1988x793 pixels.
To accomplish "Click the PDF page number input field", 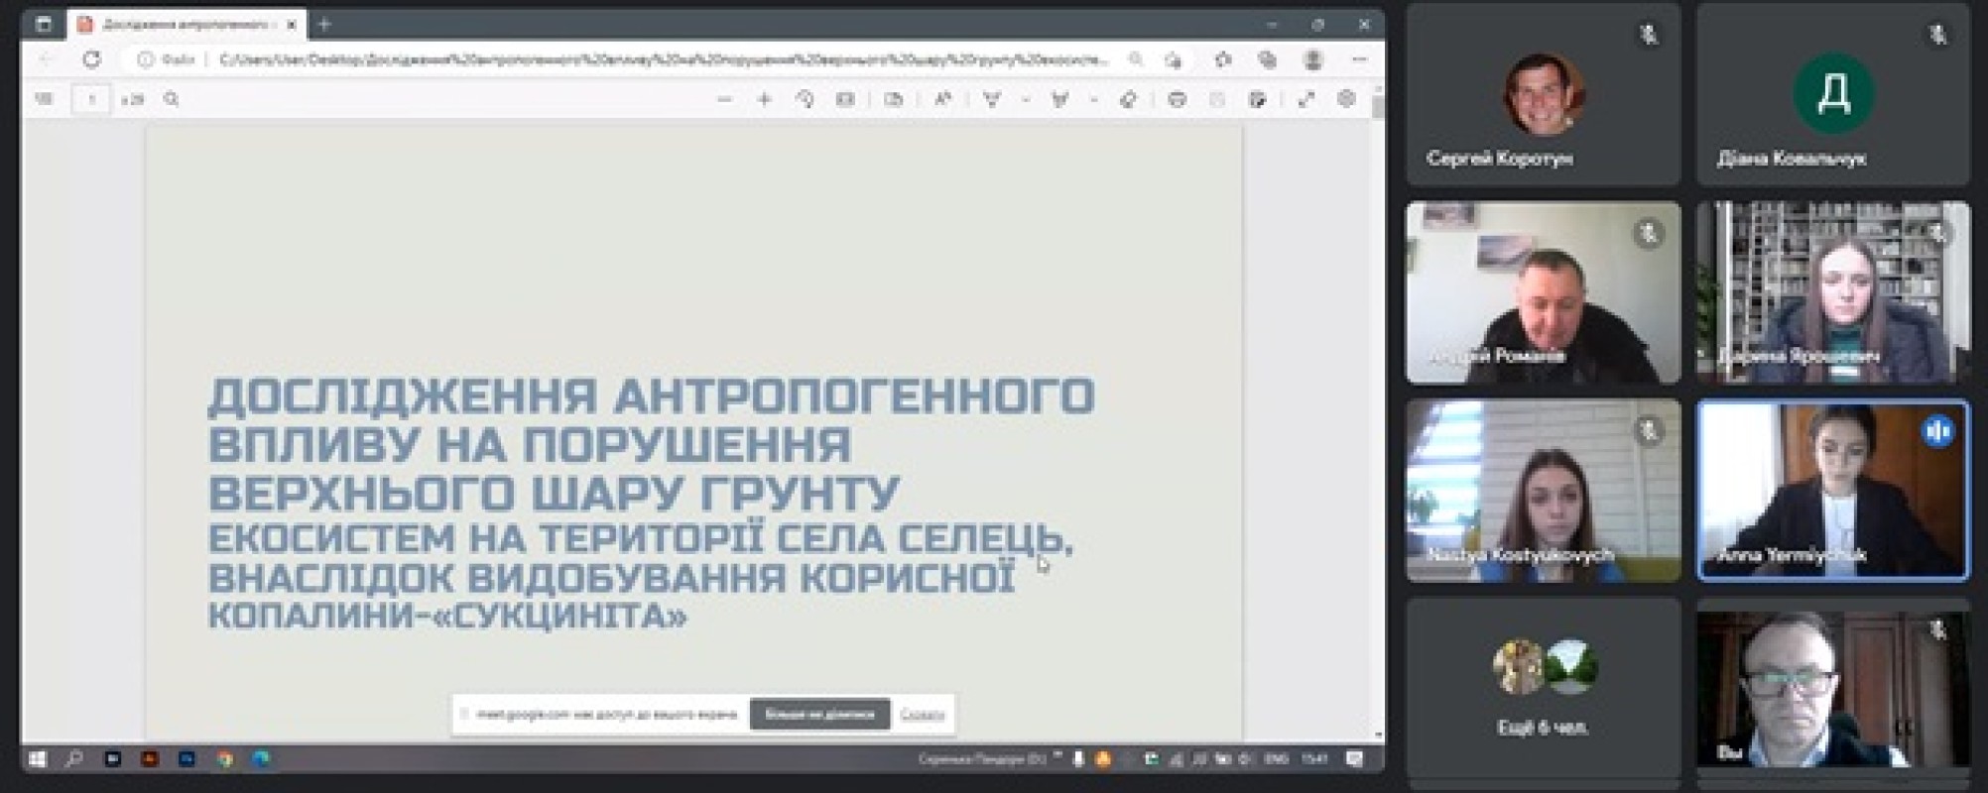I will point(91,99).
